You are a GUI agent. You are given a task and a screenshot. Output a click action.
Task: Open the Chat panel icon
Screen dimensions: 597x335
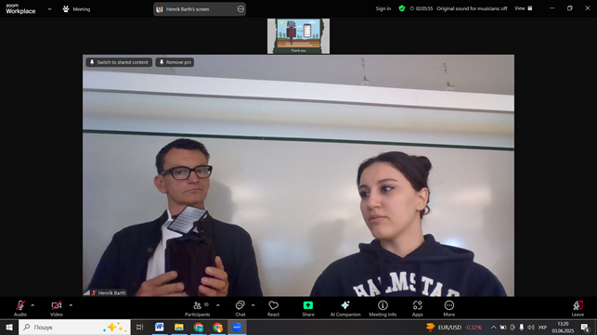[240, 305]
